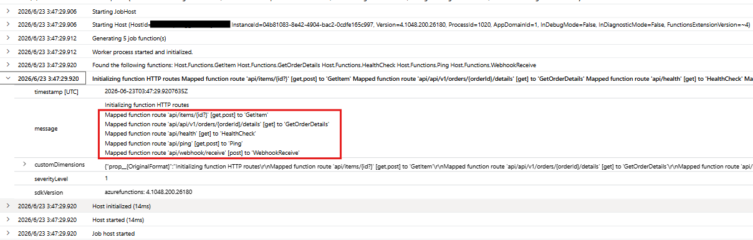Expand the Worker process started row

7,52
